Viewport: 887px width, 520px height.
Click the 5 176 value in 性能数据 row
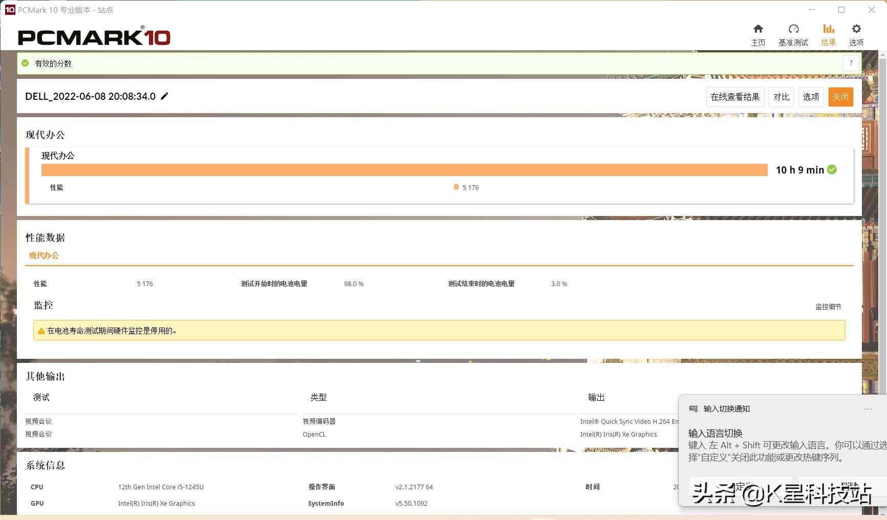(145, 284)
